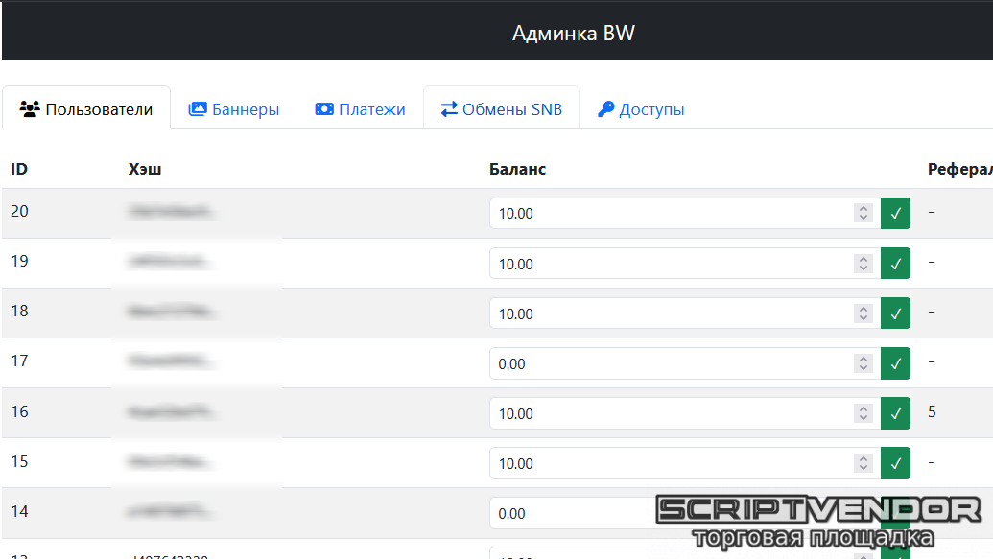The height and width of the screenshot is (559, 993).
Task: Apply balance checkmark on row ID 18
Action: [895, 314]
